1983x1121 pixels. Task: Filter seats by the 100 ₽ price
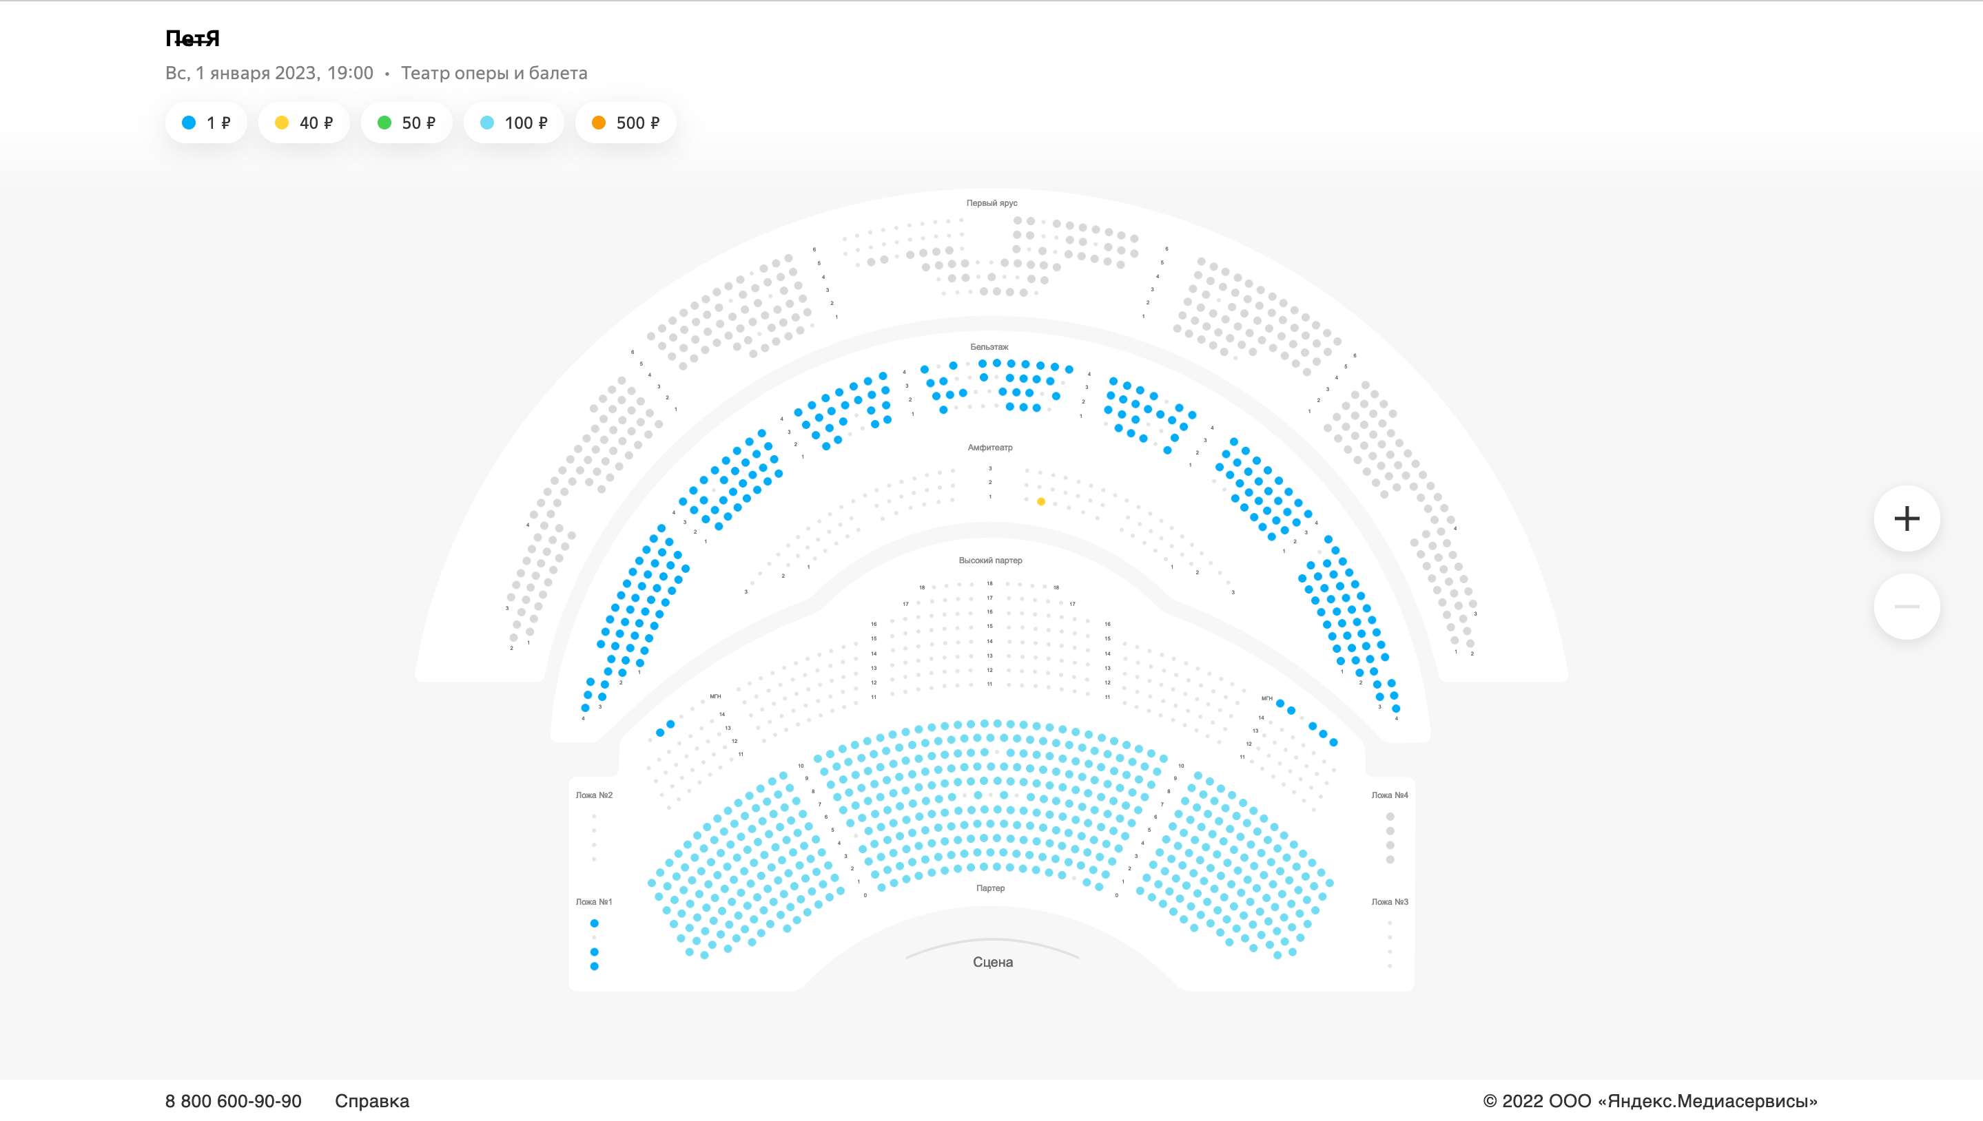(513, 123)
